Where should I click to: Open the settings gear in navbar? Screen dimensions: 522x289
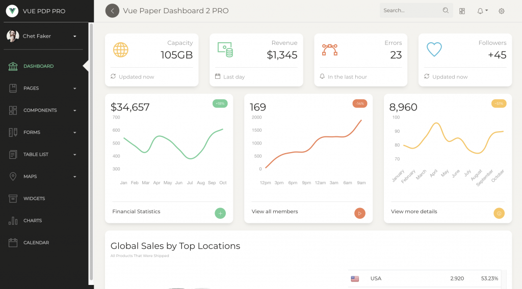(502, 11)
